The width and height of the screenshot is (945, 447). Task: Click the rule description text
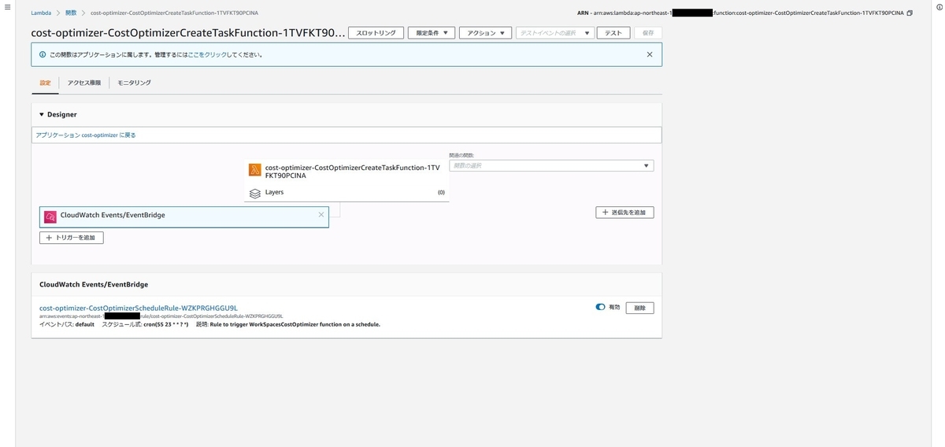(295, 324)
